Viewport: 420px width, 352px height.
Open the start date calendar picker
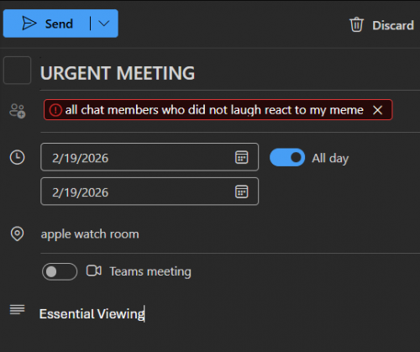pyautogui.click(x=241, y=157)
